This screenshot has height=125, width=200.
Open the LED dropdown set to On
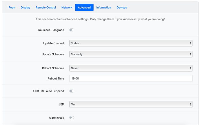[x=131, y=104]
